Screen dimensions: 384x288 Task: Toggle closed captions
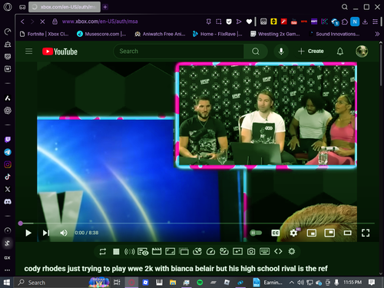(275, 233)
